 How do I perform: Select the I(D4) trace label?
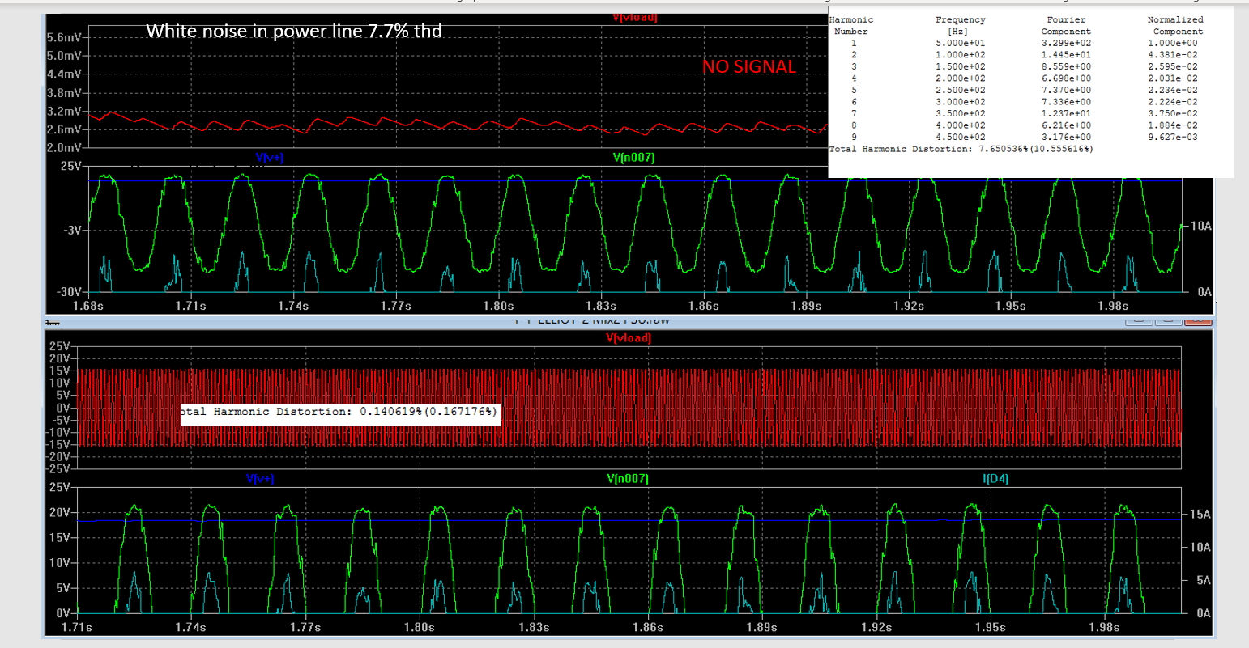(x=995, y=479)
